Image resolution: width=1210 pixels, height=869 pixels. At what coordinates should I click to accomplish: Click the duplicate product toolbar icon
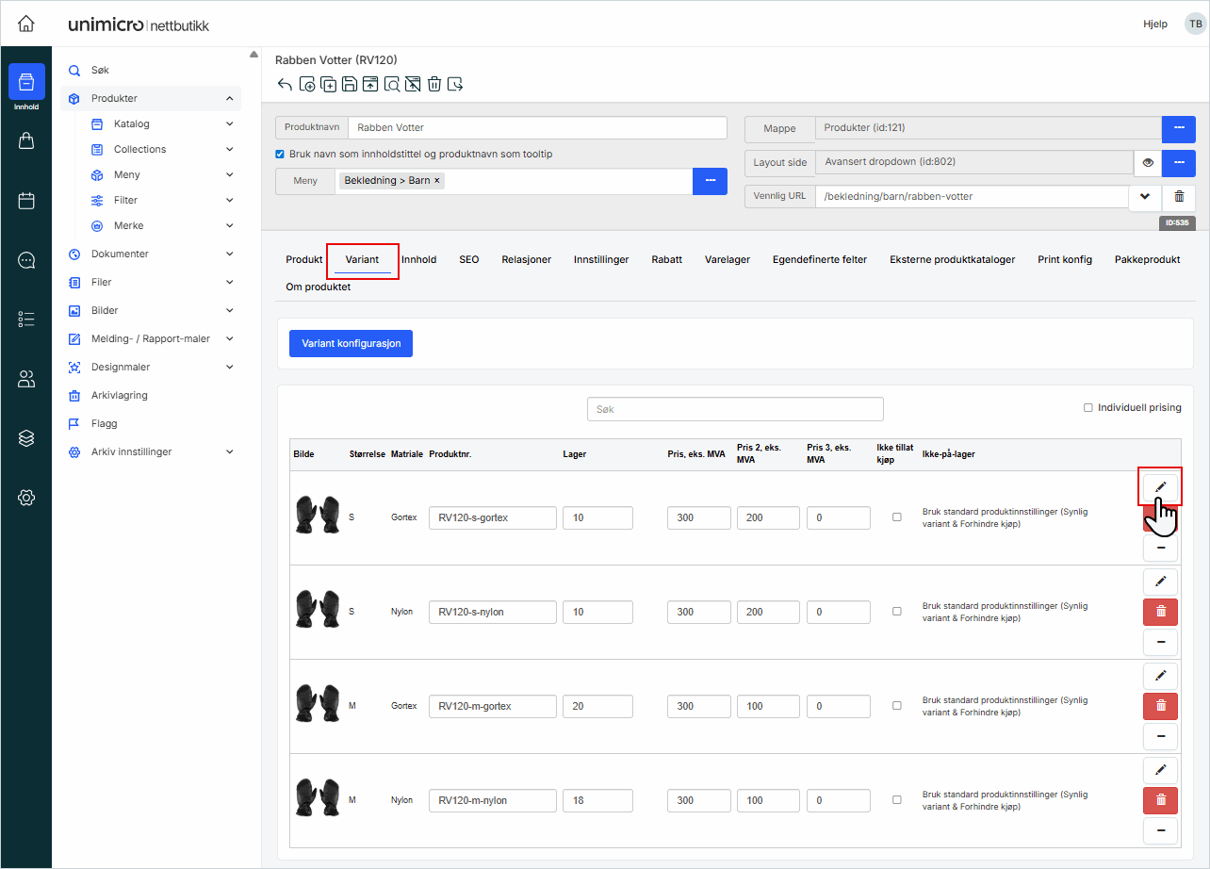(329, 85)
